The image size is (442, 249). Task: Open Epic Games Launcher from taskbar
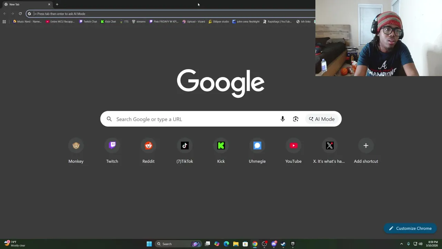tap(293, 244)
